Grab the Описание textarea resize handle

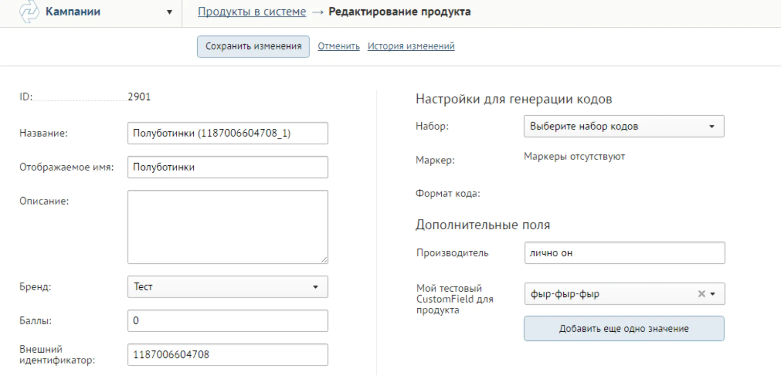[324, 260]
